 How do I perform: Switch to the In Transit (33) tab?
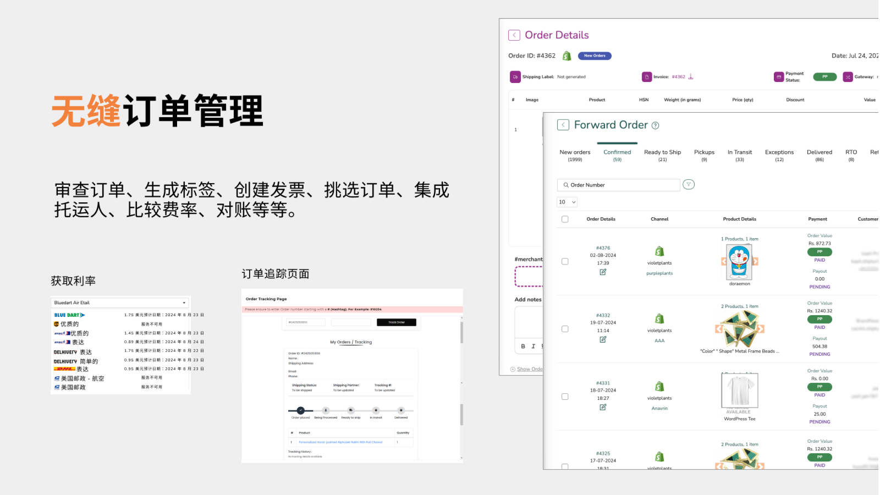(740, 156)
